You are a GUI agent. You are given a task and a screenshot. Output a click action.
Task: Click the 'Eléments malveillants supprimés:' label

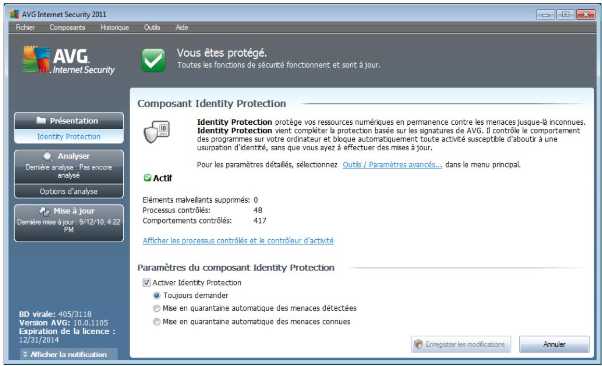click(x=196, y=200)
